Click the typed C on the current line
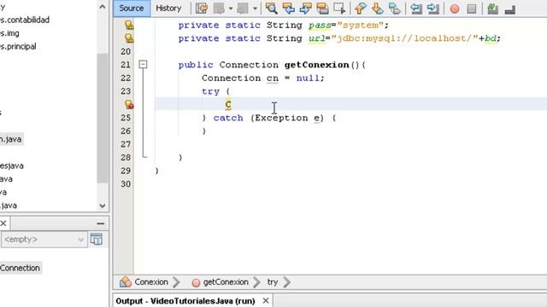Screen dimensions: 547x307 point(228,104)
